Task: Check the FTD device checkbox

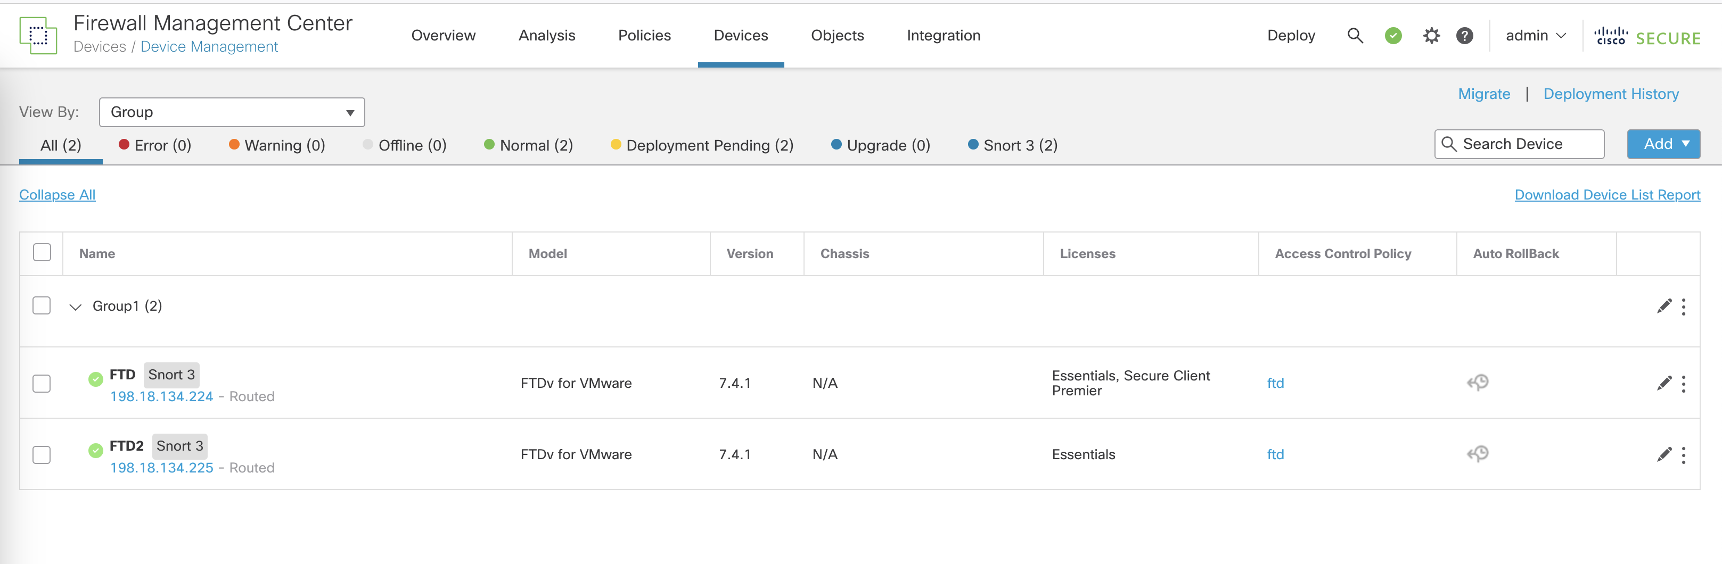Action: (42, 384)
